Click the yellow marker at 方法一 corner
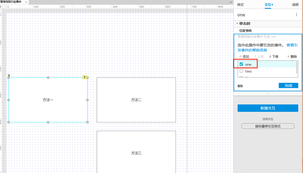Screen dimensions: 303x173 point(9,76)
